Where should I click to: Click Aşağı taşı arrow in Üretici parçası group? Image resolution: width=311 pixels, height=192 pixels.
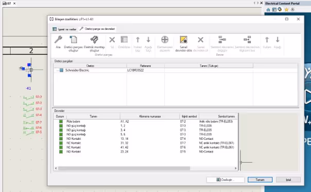point(148,40)
